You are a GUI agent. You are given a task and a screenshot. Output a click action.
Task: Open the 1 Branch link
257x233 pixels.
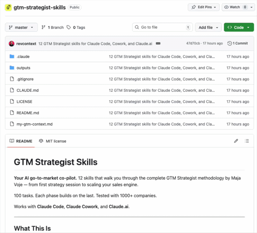click(x=53, y=28)
